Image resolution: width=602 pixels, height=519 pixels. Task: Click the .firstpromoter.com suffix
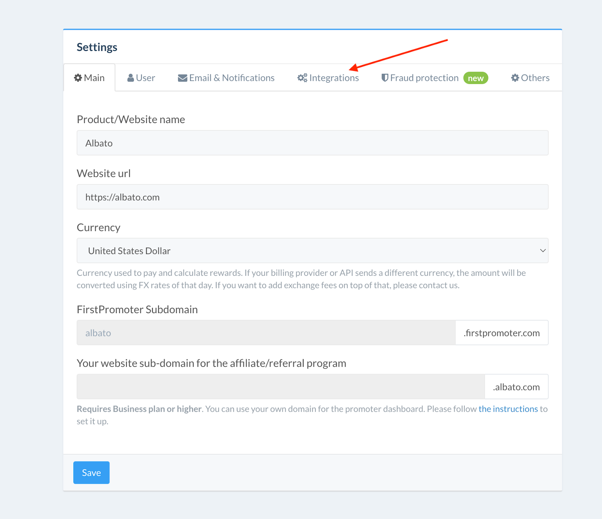tap(502, 333)
